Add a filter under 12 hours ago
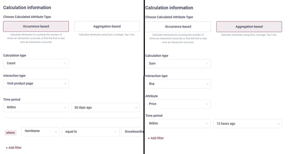The image size is (289, 154). click(x=156, y=138)
